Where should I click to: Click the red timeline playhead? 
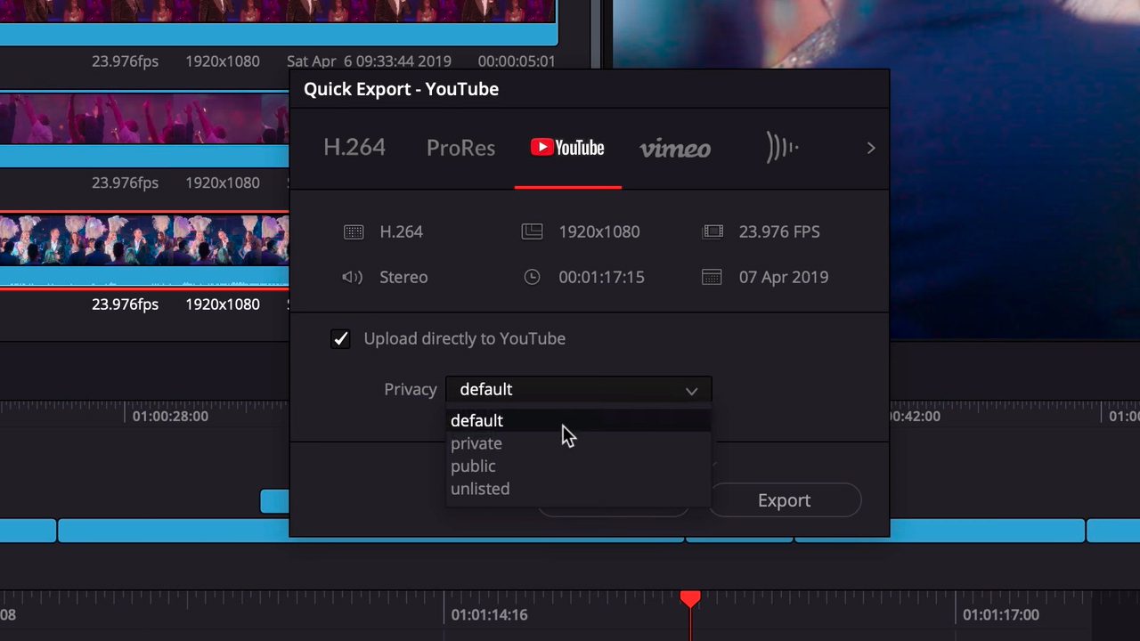(690, 599)
